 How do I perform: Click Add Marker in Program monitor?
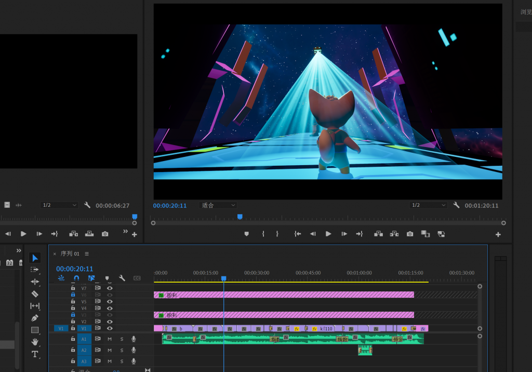pyautogui.click(x=247, y=234)
